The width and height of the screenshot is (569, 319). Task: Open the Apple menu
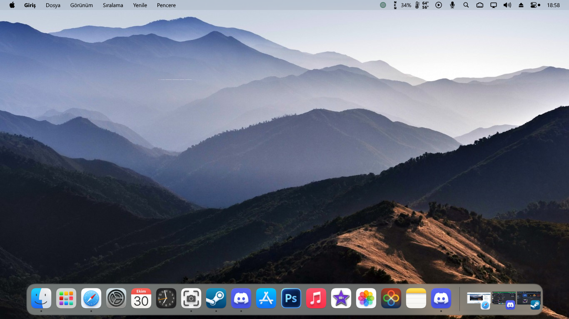11,5
